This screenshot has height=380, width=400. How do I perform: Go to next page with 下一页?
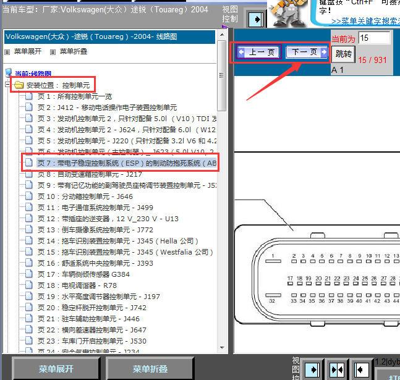coord(307,52)
